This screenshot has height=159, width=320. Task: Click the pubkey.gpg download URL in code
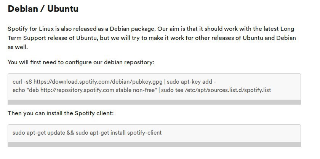coord(98,82)
